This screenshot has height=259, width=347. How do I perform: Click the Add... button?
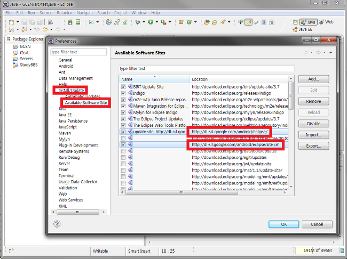313,79
